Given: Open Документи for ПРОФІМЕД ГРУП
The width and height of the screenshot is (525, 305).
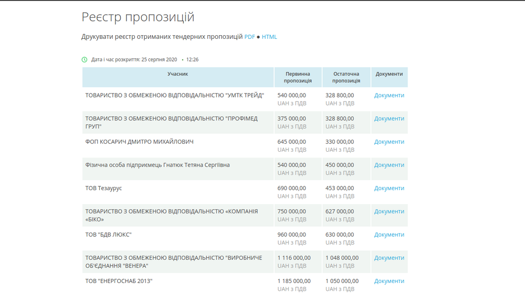Looking at the screenshot, I should click(389, 119).
